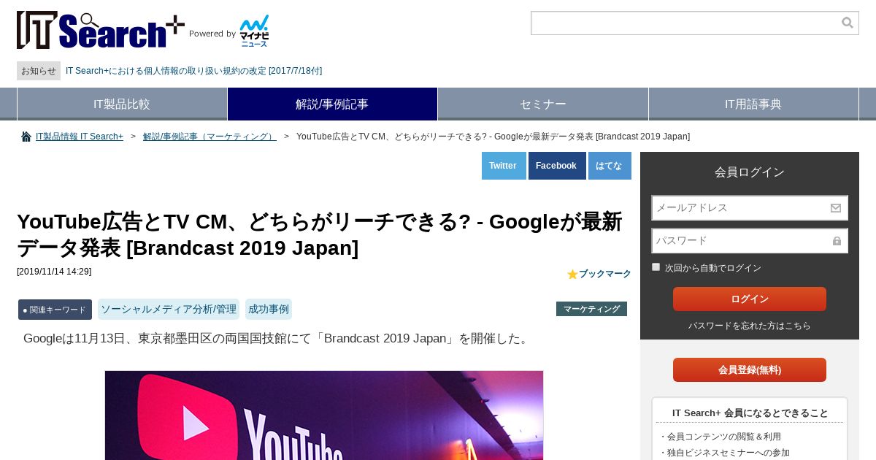Click the ブックマーク link
876x460 pixels.
click(x=605, y=274)
